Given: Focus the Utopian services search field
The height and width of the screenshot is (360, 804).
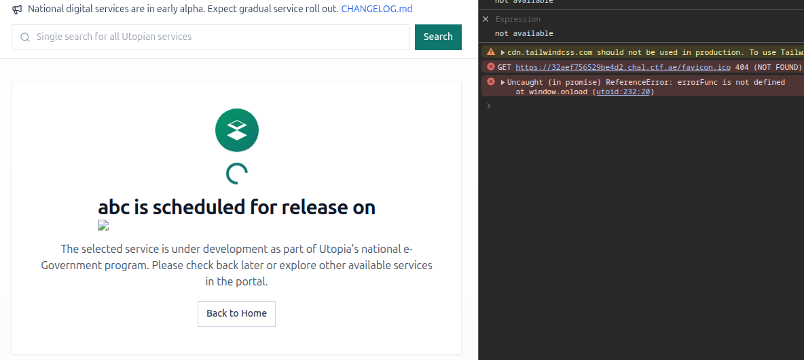Looking at the screenshot, I should 217,37.
